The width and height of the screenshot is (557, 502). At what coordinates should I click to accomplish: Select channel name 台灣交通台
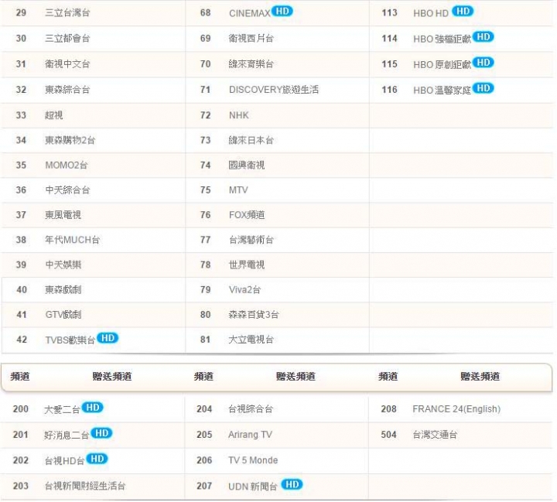[435, 435]
